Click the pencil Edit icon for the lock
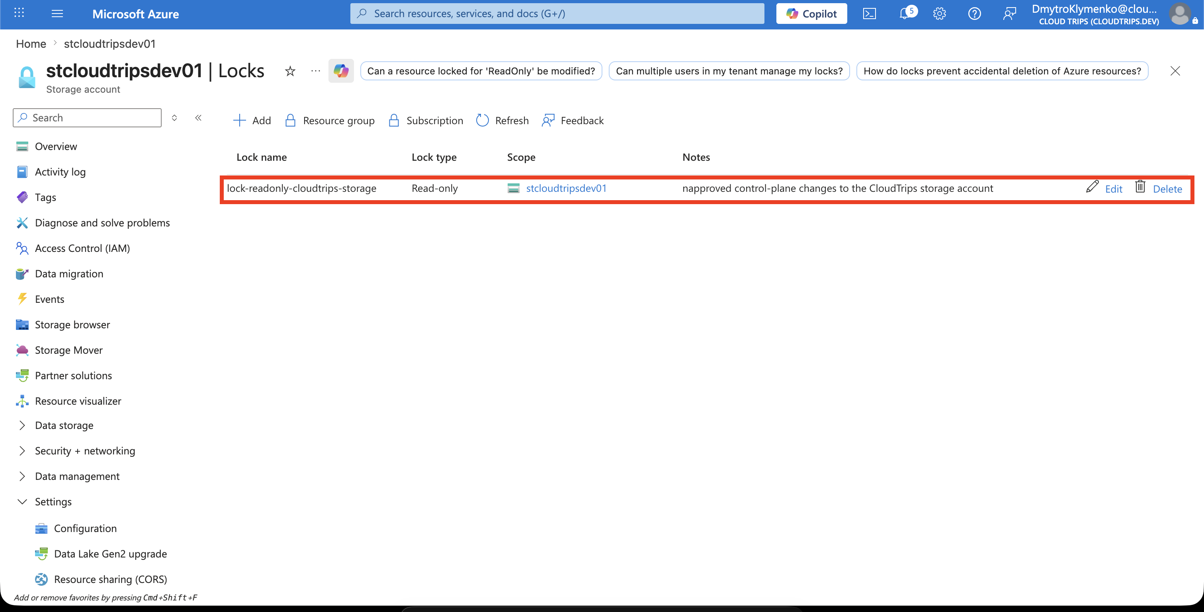 [1092, 187]
